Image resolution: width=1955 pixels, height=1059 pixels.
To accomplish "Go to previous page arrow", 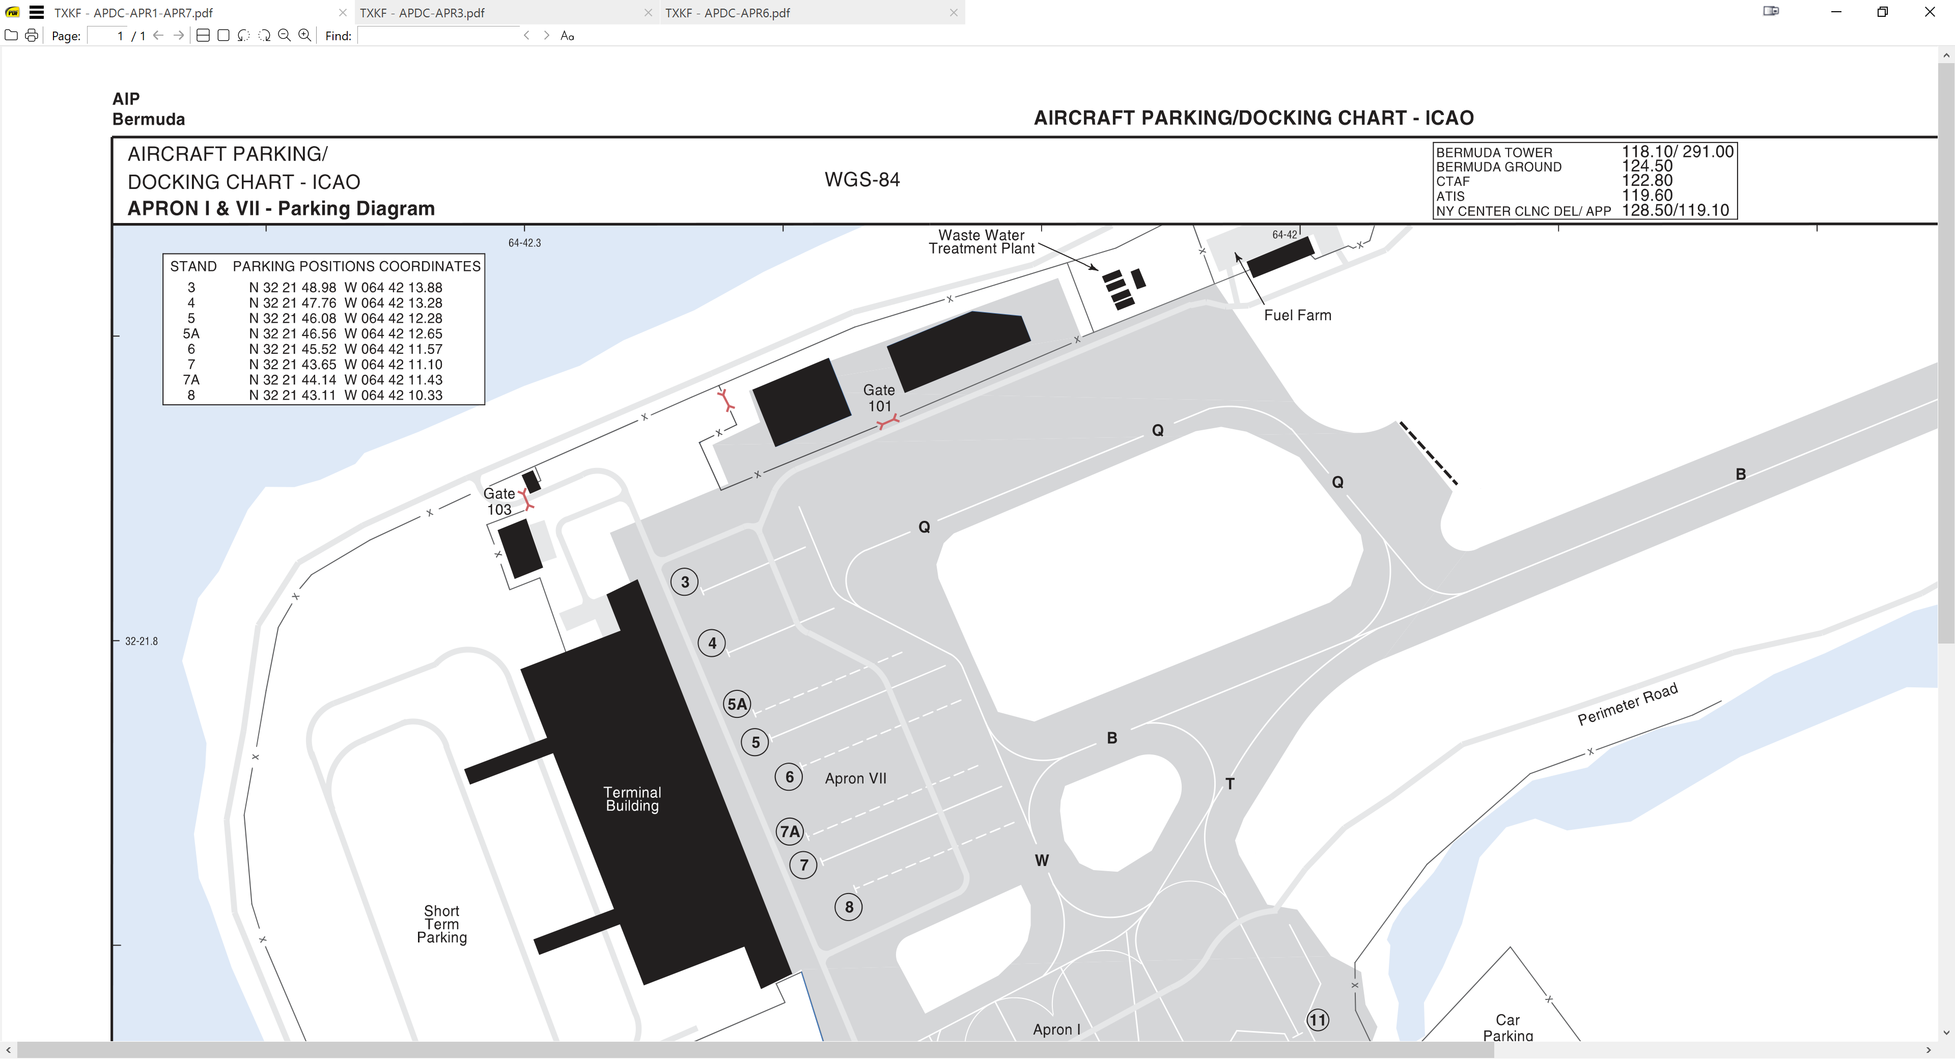I will point(158,35).
